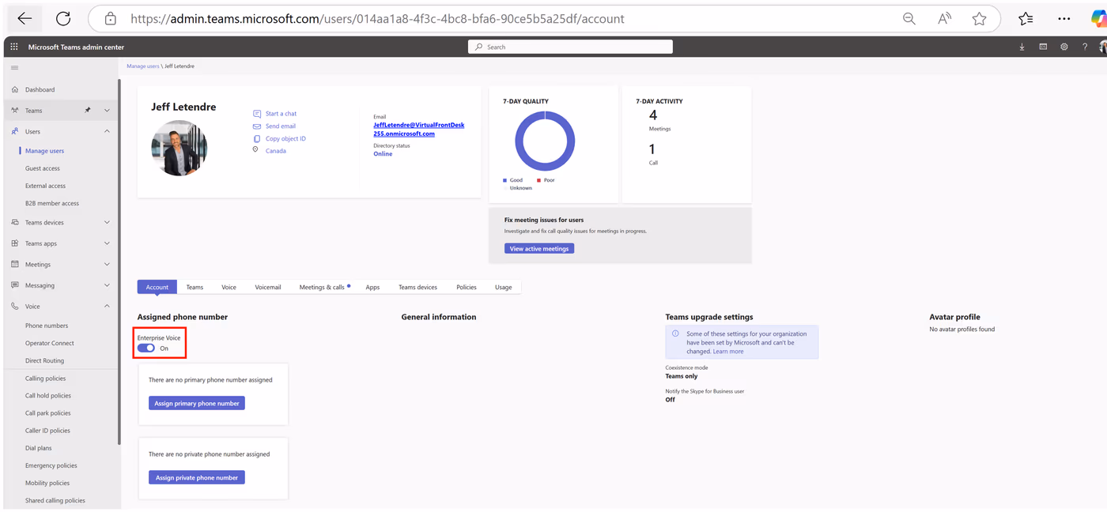The image size is (1107, 512).
Task: Open Calling policies in sidebar
Action: point(46,378)
